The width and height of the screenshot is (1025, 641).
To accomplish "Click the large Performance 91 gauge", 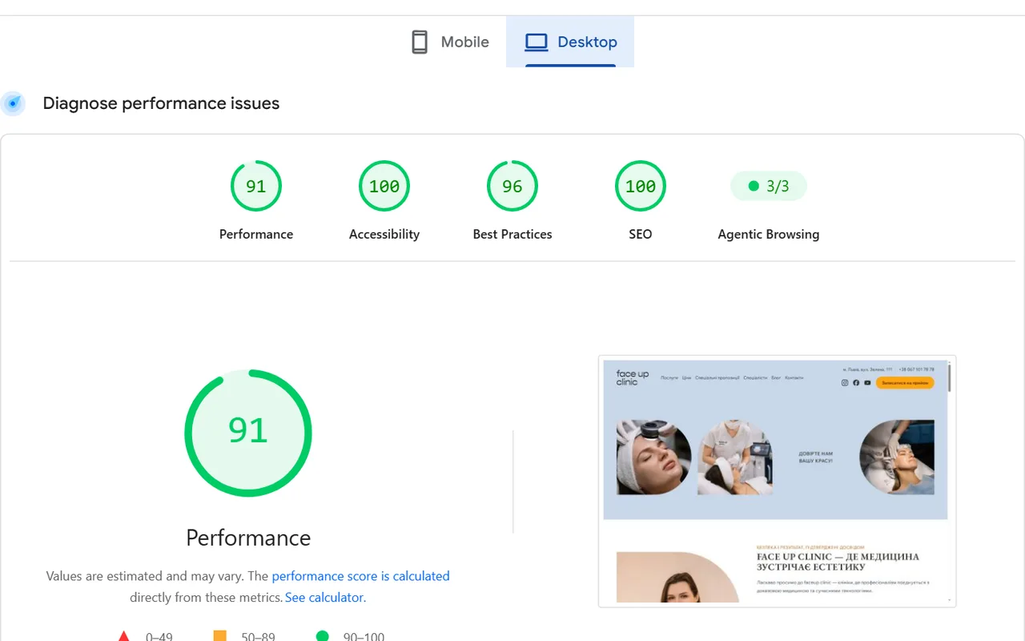I will click(x=248, y=433).
